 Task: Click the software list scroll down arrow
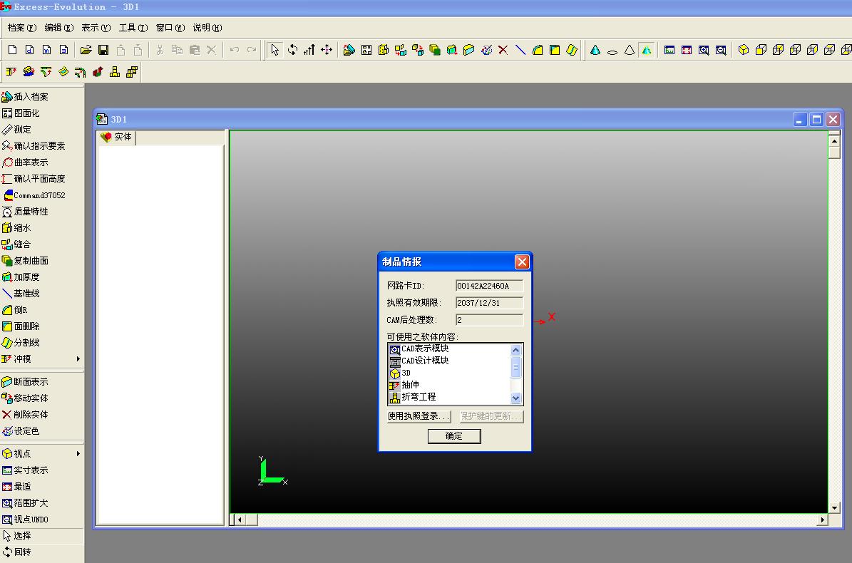click(516, 398)
